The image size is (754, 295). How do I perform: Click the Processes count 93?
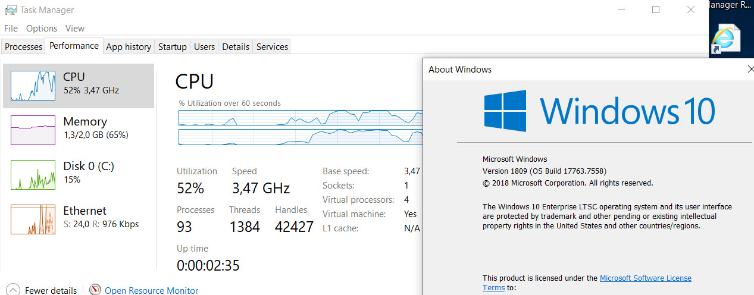pyautogui.click(x=186, y=227)
